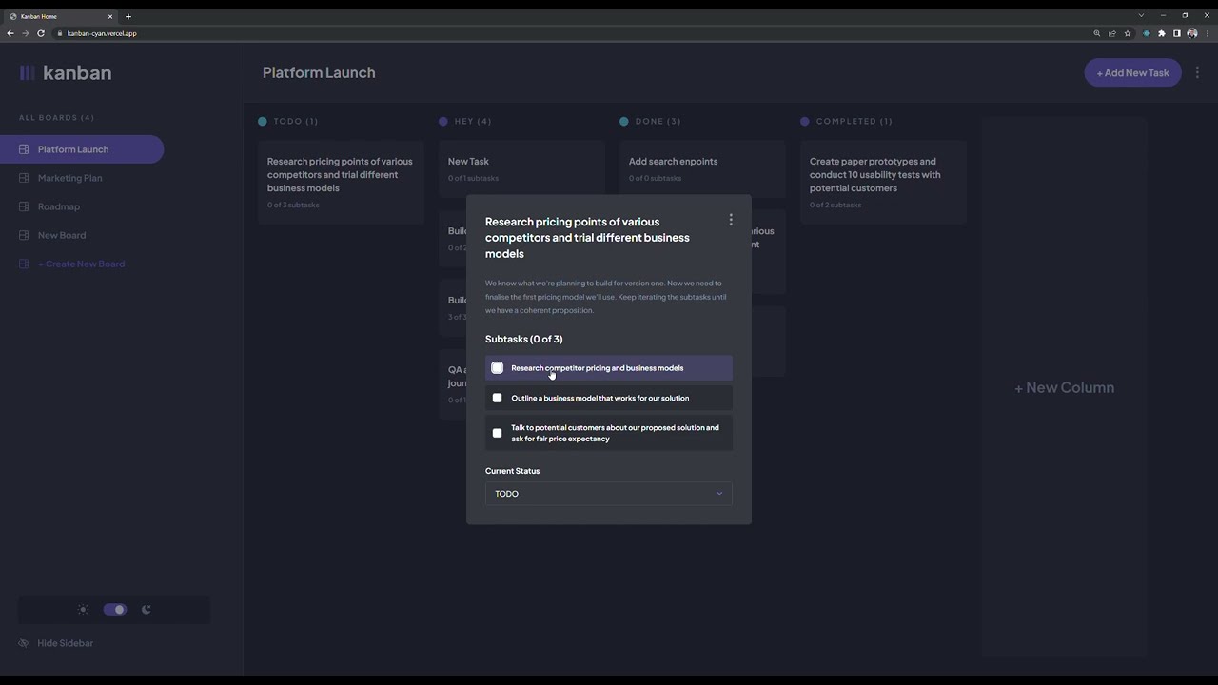Screen dimensions: 1218x685
Task: Click the sun light-mode icon
Action: 83,610
